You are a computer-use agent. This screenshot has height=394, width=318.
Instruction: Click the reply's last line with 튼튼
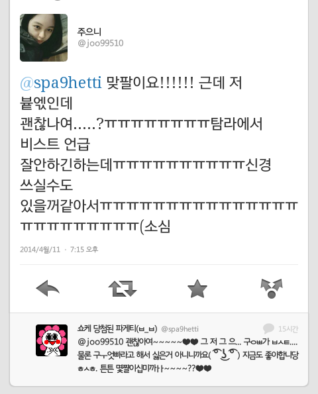click(144, 368)
